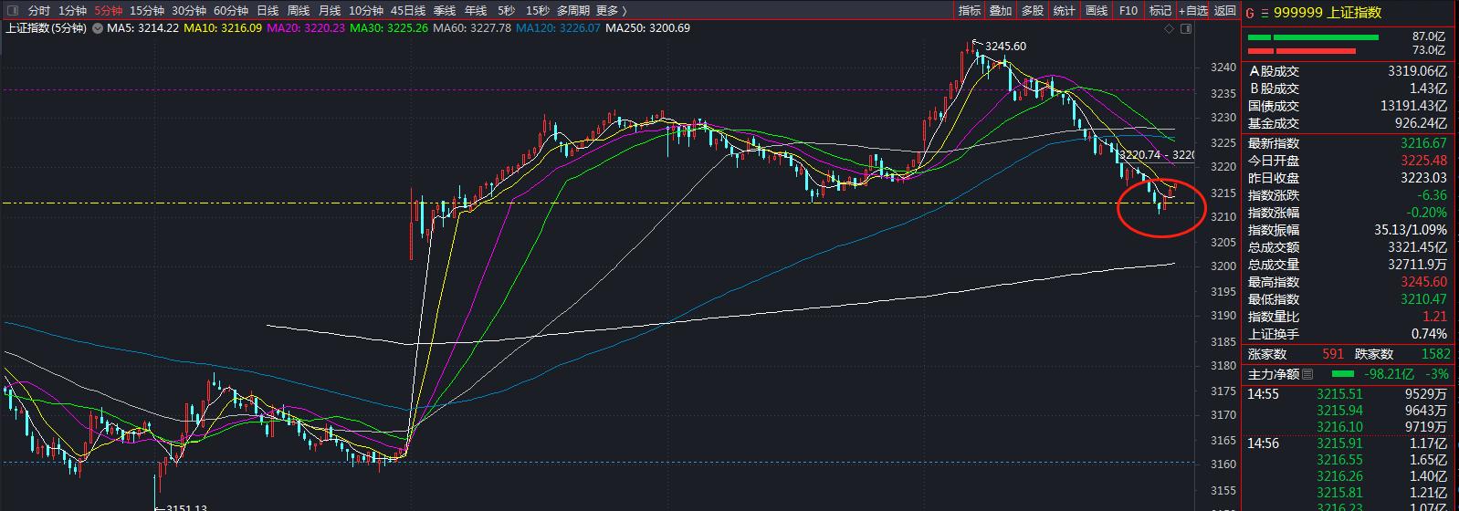Switch to the 周线 weekly chart
Screen dimensions: 1459x511
coord(299,11)
